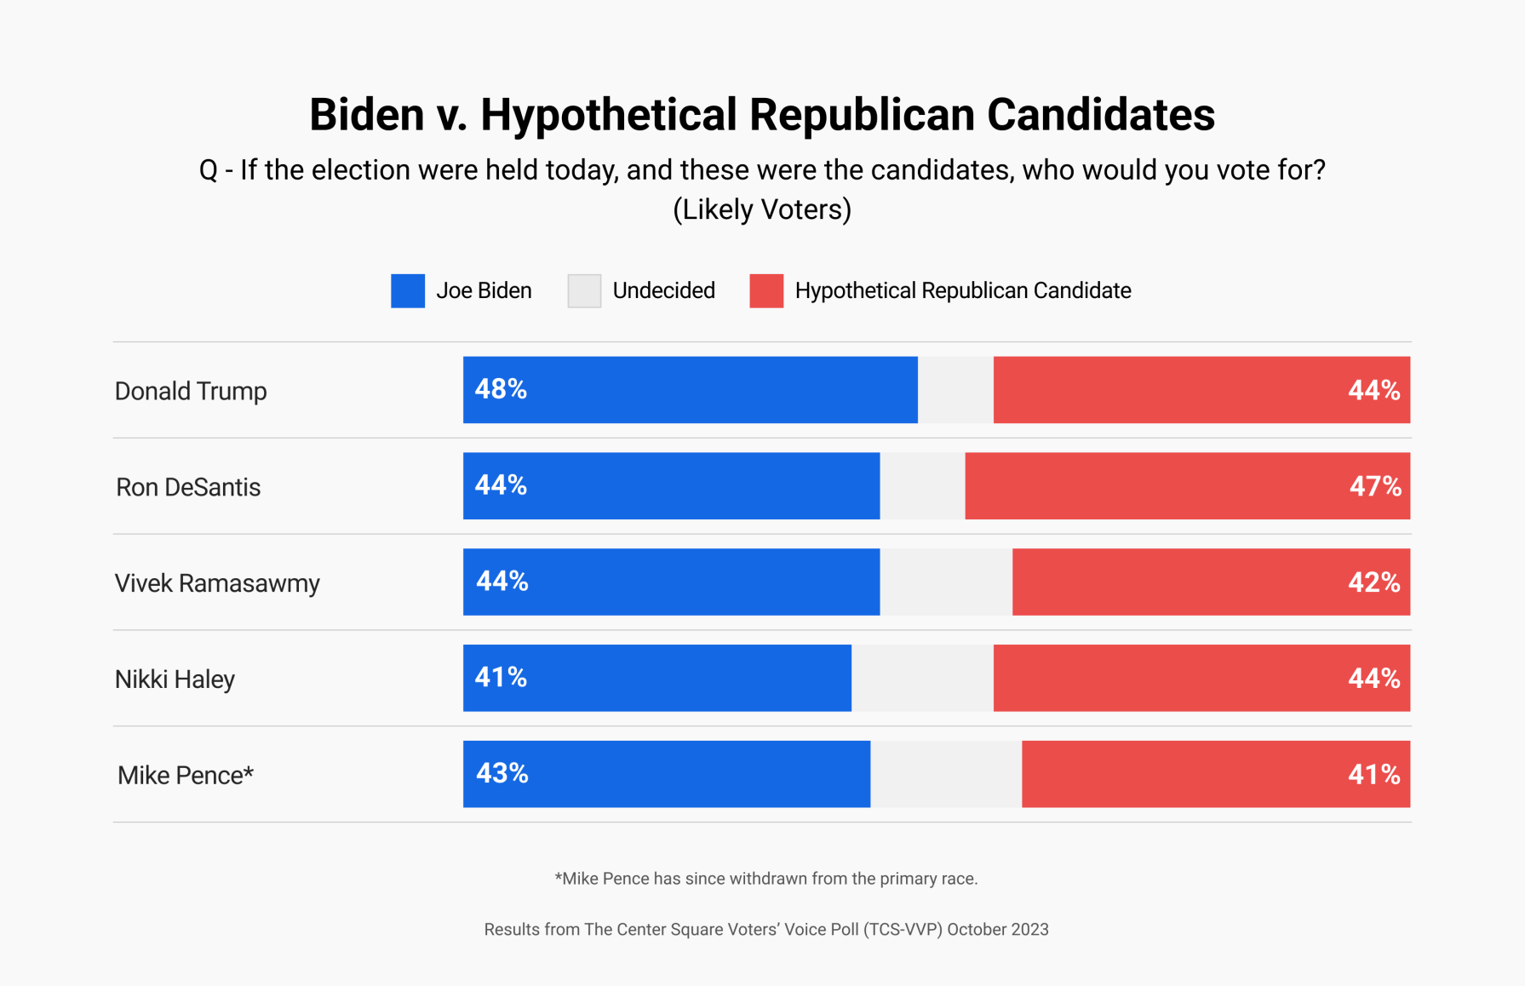Screen dimensions: 1525x986
Task: Select the Ron DeSantis row label
Action: pyautogui.click(x=188, y=487)
